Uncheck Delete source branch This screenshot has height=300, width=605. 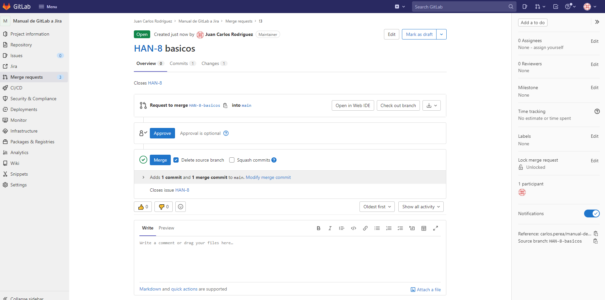176,160
